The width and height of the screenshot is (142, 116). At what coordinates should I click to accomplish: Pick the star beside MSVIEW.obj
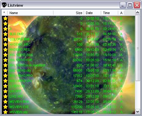click(5, 112)
